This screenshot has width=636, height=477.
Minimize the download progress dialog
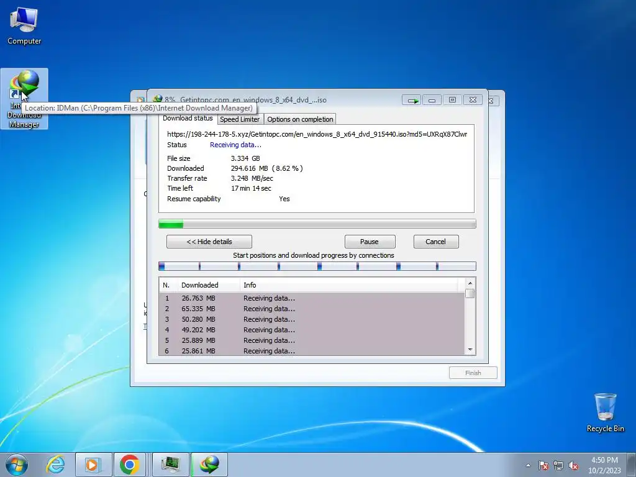(432, 100)
